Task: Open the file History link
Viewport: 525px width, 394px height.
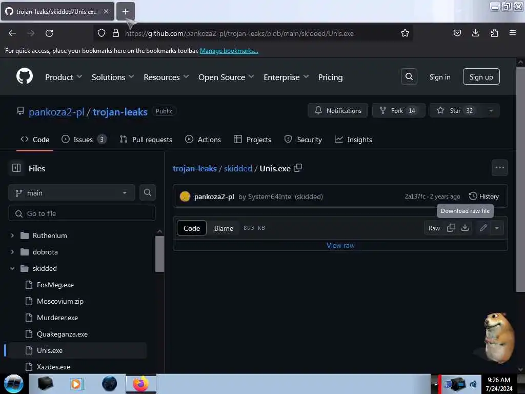Action: [x=484, y=196]
